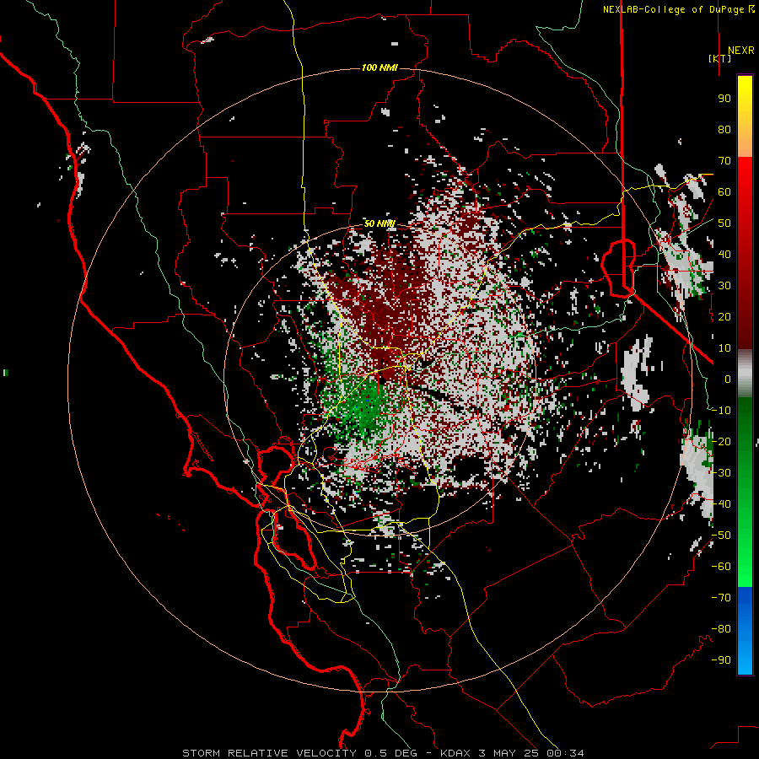Click the 90 value on the color scale
The height and width of the screenshot is (759, 759).
pyautogui.click(x=724, y=99)
